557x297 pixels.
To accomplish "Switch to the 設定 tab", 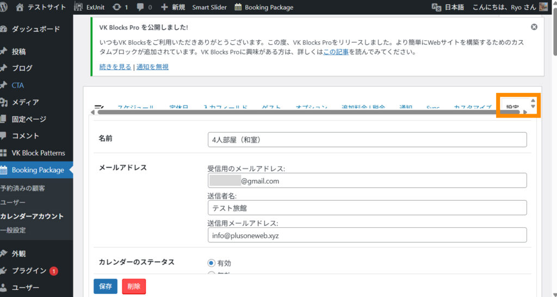I will (x=512, y=107).
